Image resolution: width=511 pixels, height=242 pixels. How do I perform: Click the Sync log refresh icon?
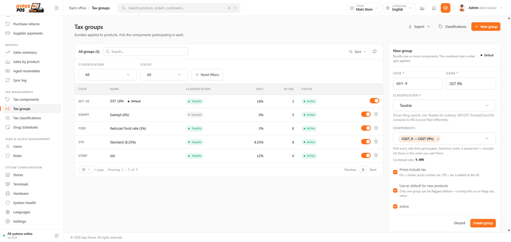8,80
